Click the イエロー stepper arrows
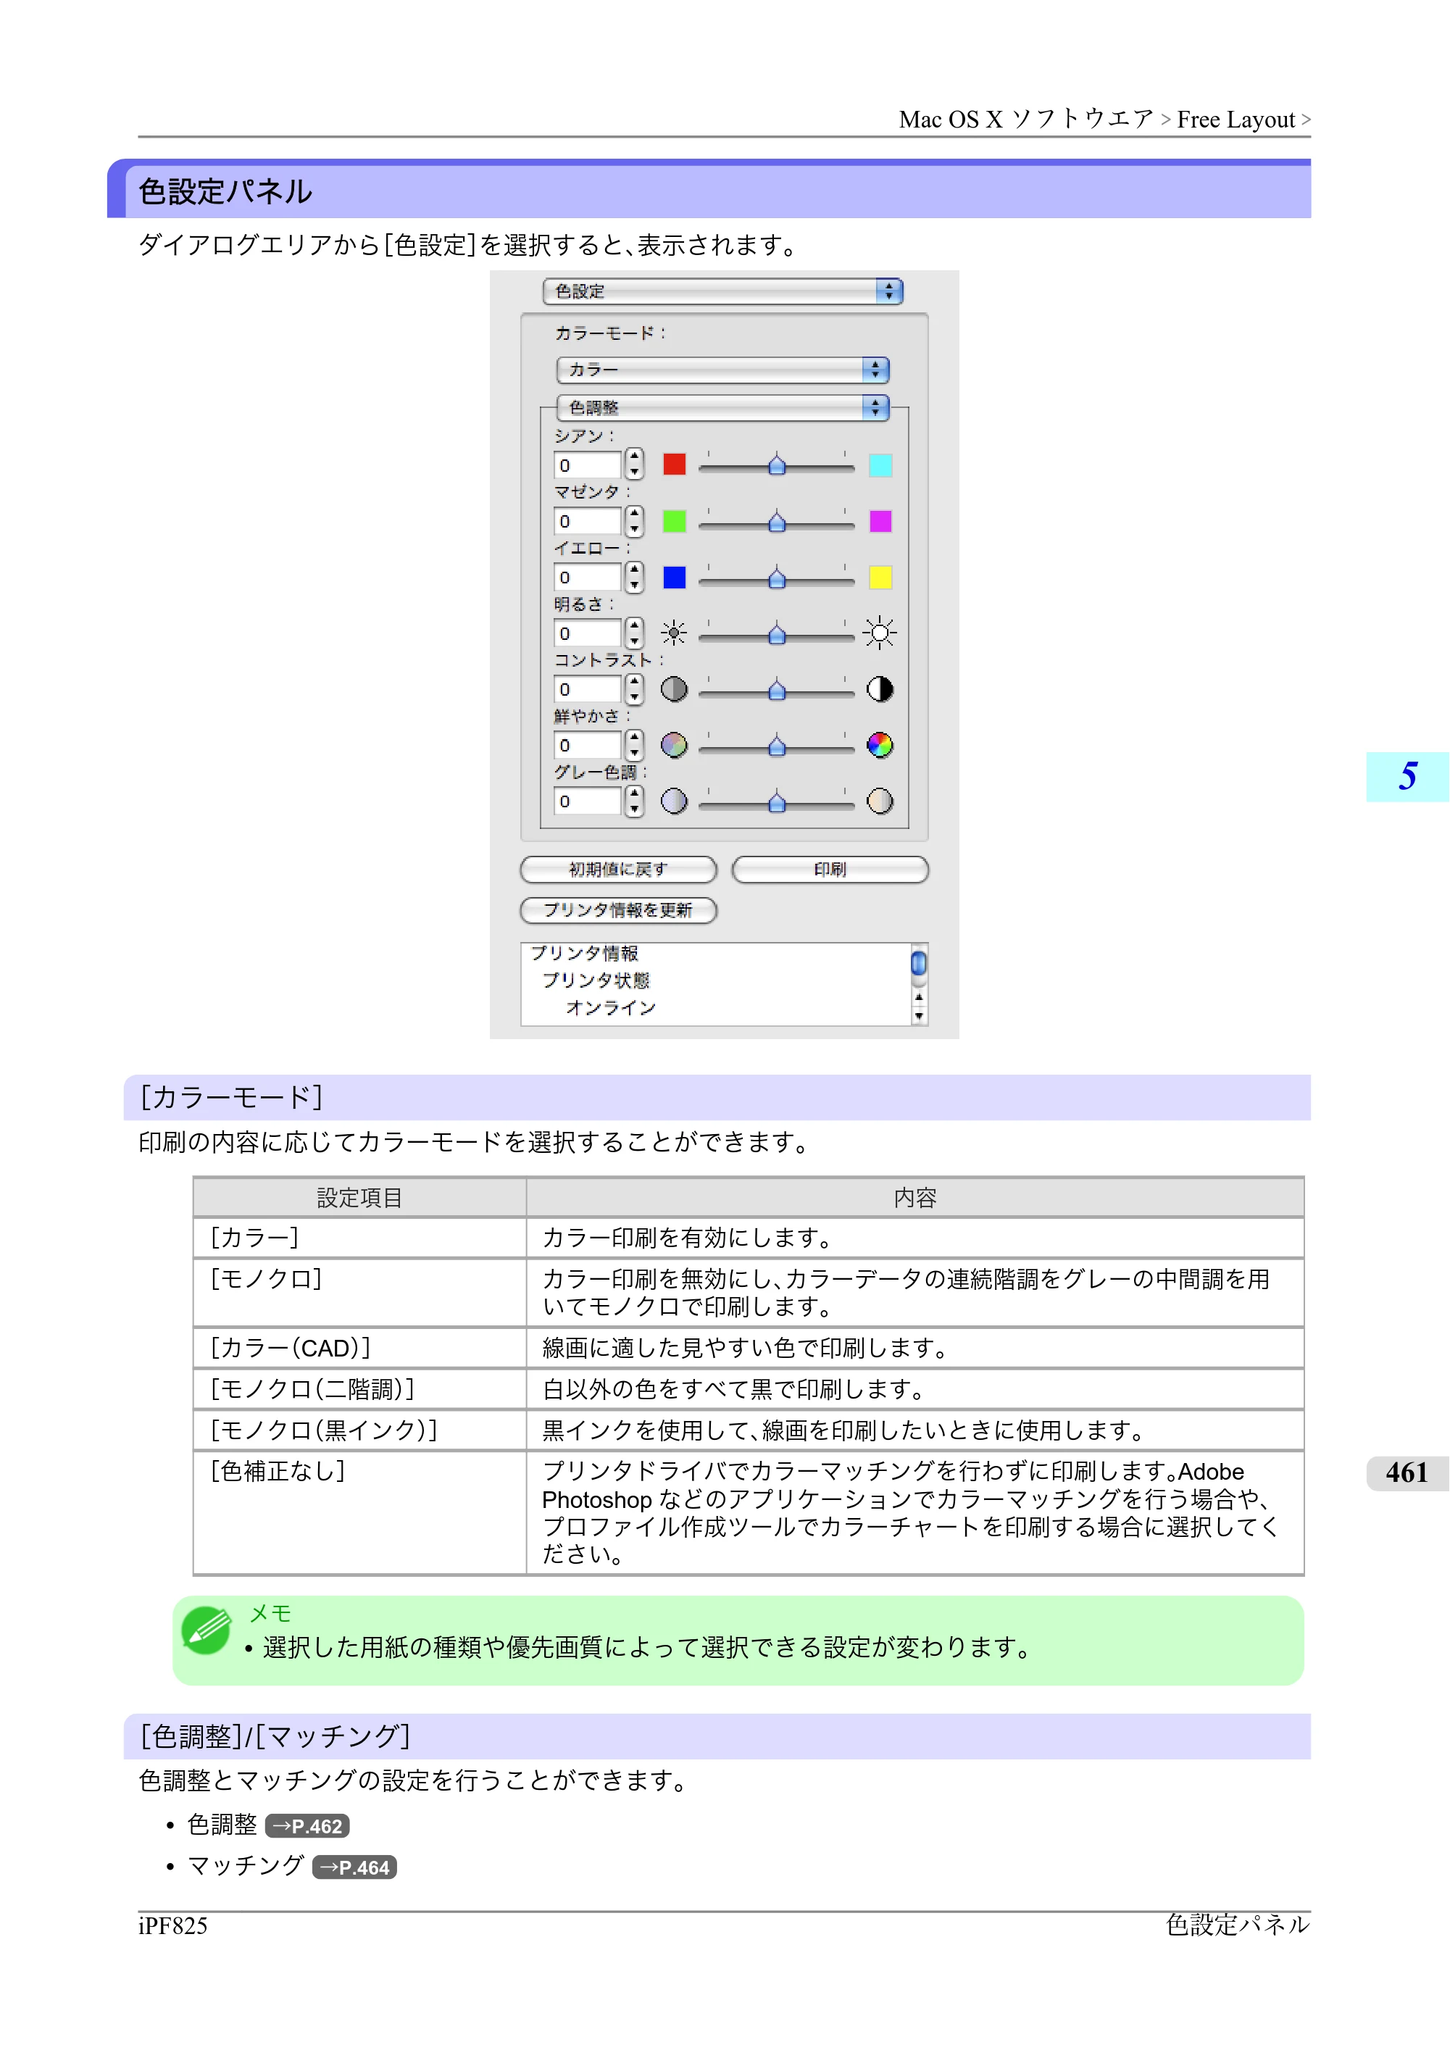Image resolution: width=1450 pixels, height=2050 pixels. [x=634, y=577]
